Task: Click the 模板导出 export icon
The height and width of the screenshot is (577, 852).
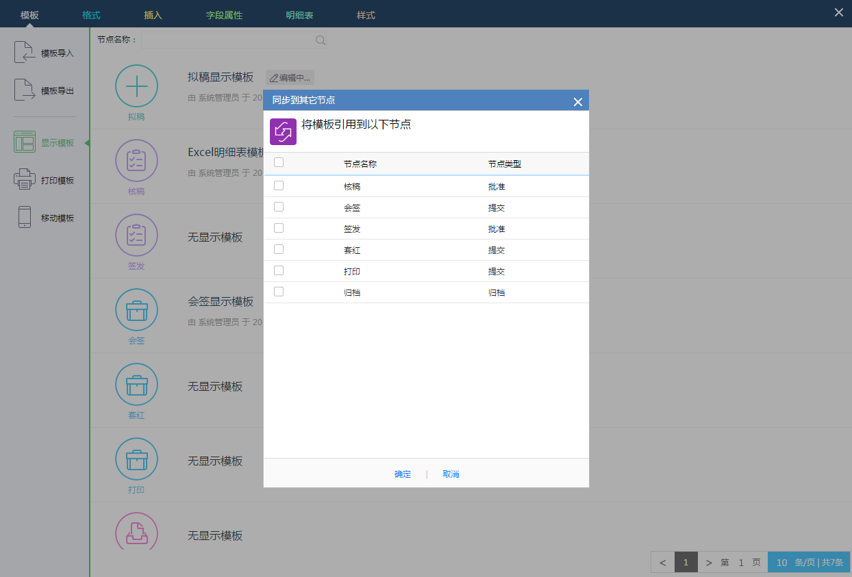Action: tap(24, 90)
